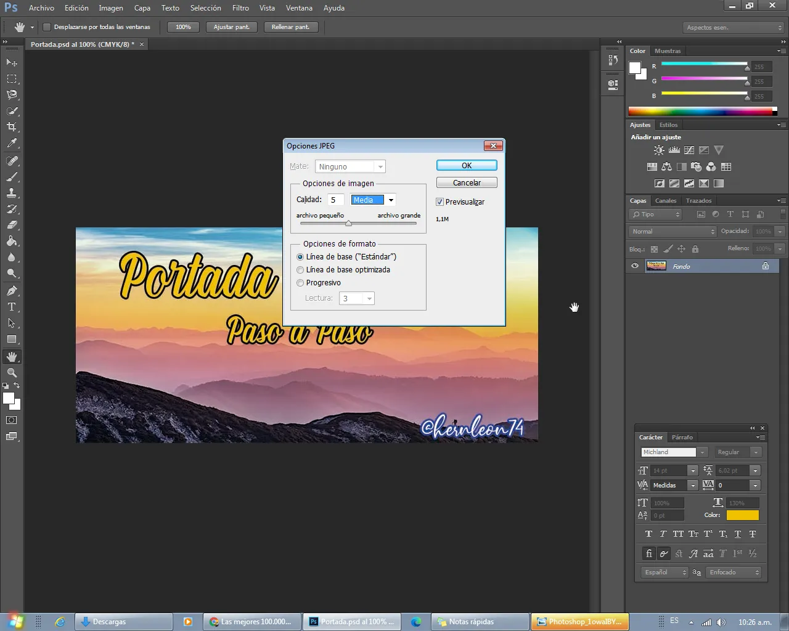
Task: Select the Rectangular Marquee tool
Action: 12,79
